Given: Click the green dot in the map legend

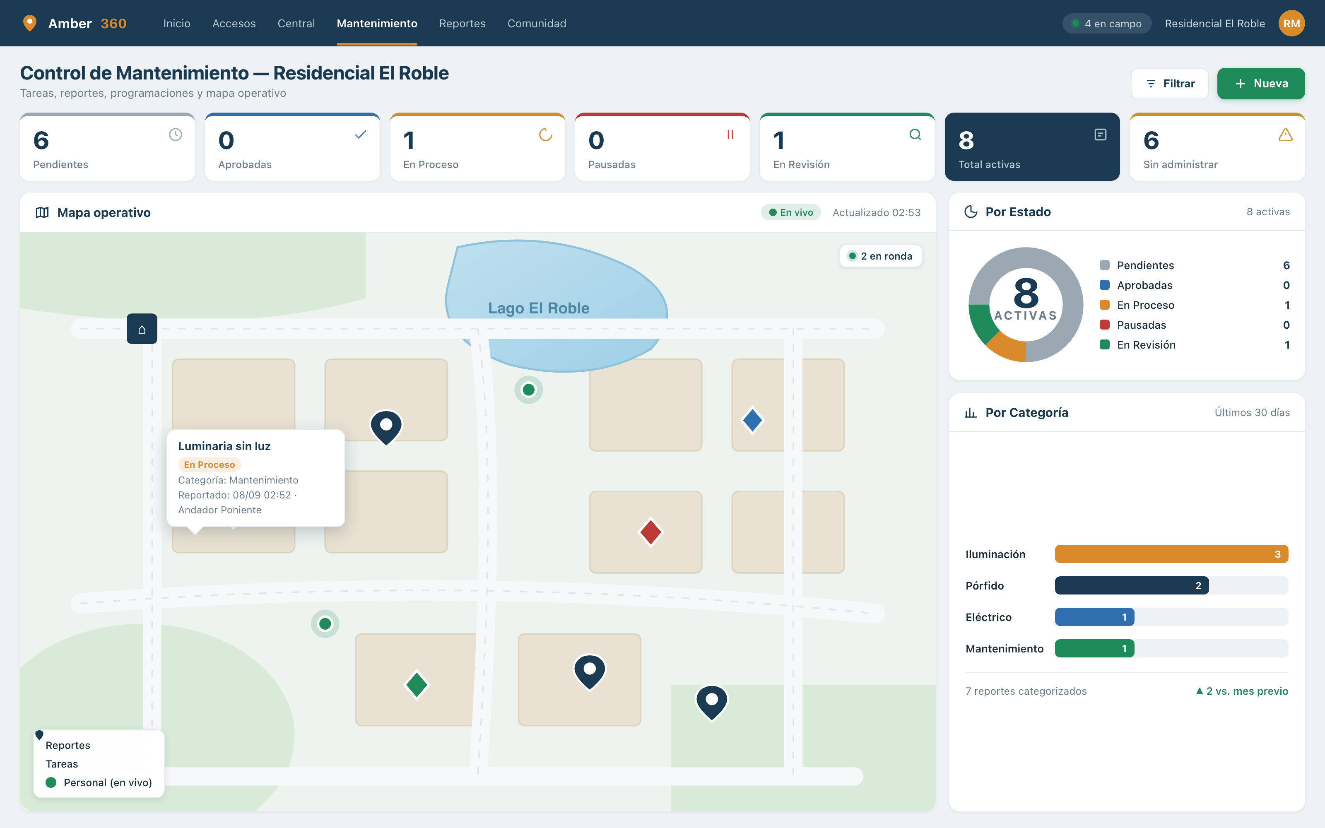Looking at the screenshot, I should pyautogui.click(x=51, y=782).
